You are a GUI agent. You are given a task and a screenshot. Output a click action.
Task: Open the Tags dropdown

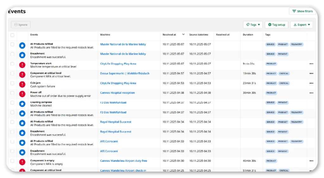pos(253,25)
